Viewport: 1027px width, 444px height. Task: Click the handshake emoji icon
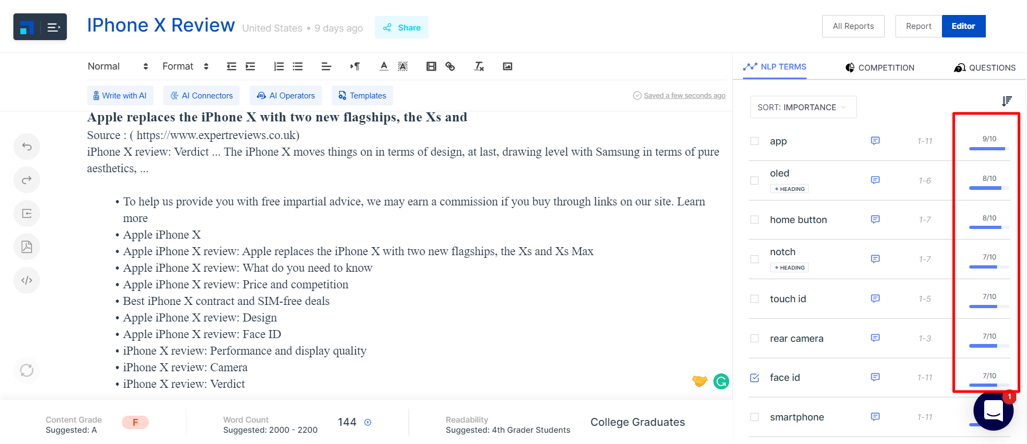click(700, 381)
